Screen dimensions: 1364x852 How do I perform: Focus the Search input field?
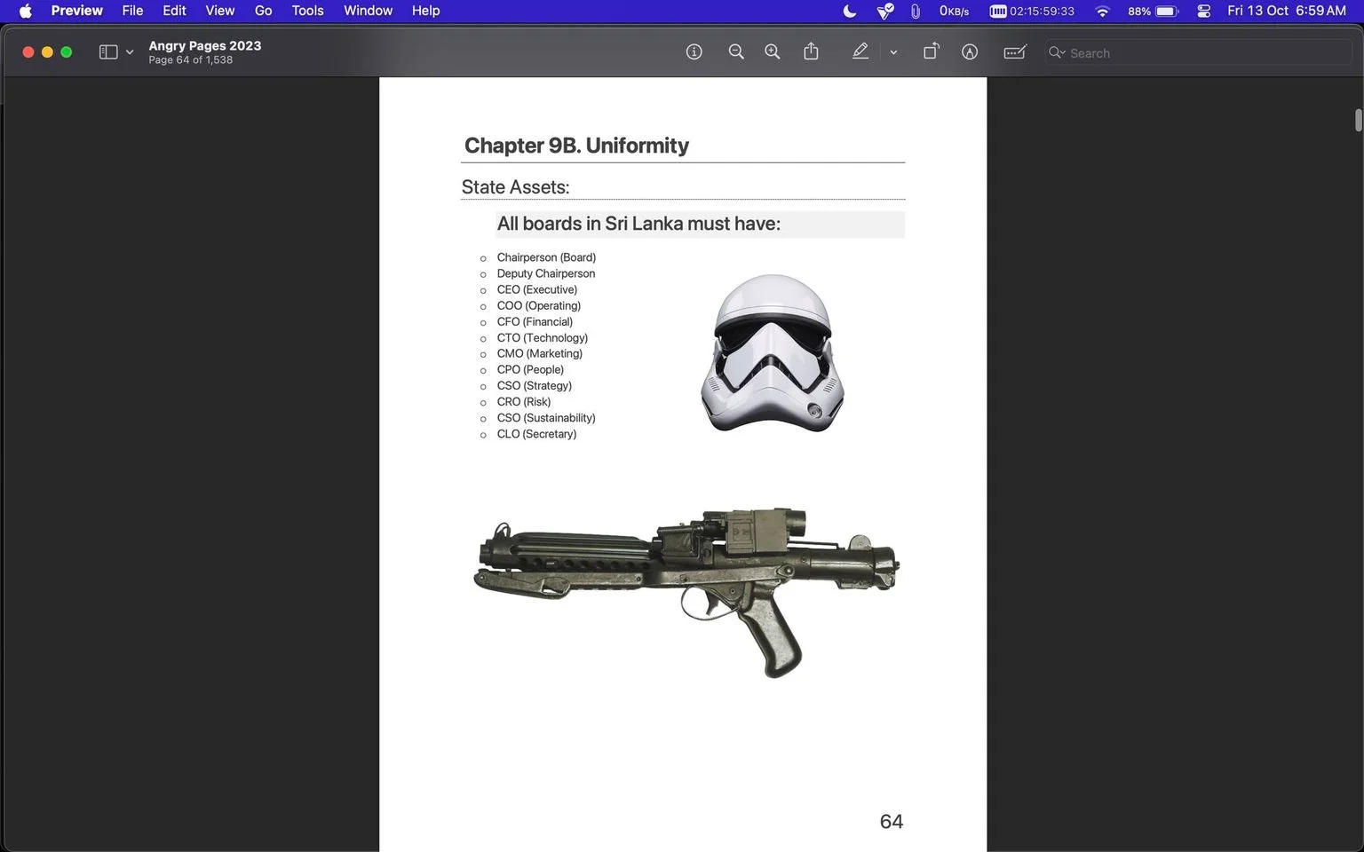point(1199,52)
